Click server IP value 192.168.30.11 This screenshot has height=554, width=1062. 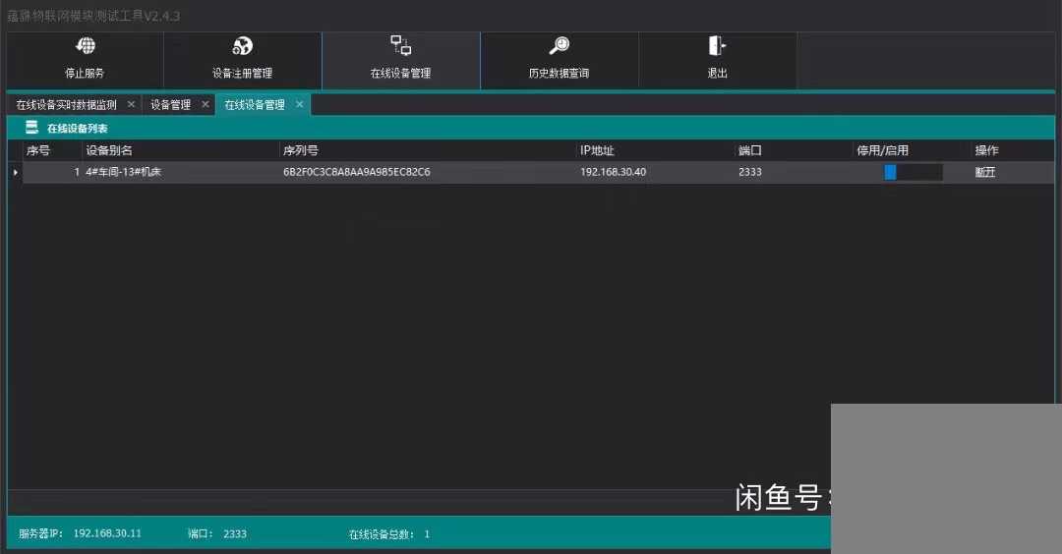tap(107, 533)
